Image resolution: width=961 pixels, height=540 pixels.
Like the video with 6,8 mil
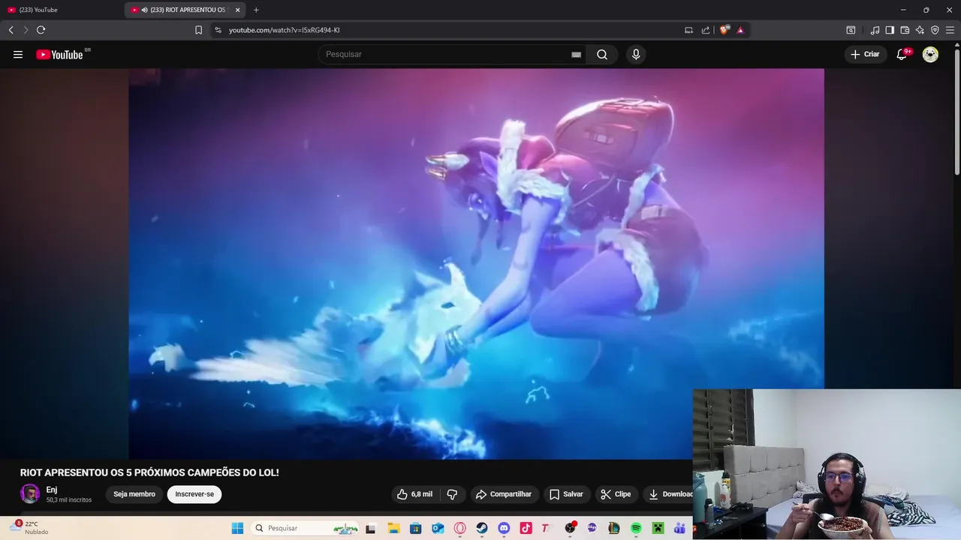tap(414, 494)
